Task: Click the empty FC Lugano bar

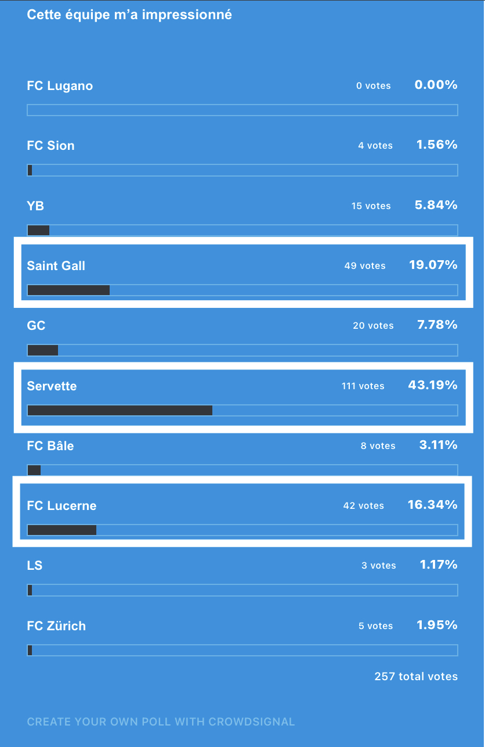Action: tap(242, 110)
